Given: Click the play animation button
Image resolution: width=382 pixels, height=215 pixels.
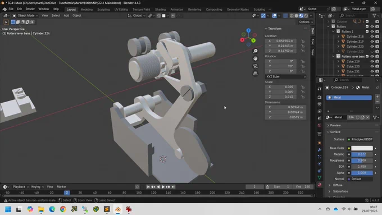Looking at the screenshot, I should click(x=163, y=187).
